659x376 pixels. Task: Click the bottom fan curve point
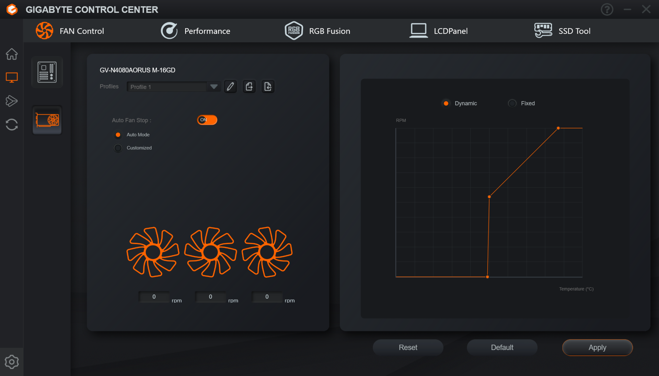tap(487, 277)
